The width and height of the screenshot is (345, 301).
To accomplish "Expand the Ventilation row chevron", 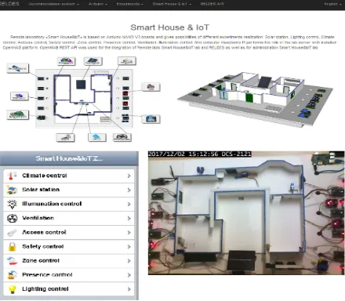I will click(129, 218).
